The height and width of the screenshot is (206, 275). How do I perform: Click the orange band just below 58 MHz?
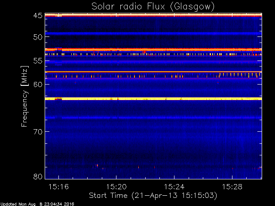(153, 72)
